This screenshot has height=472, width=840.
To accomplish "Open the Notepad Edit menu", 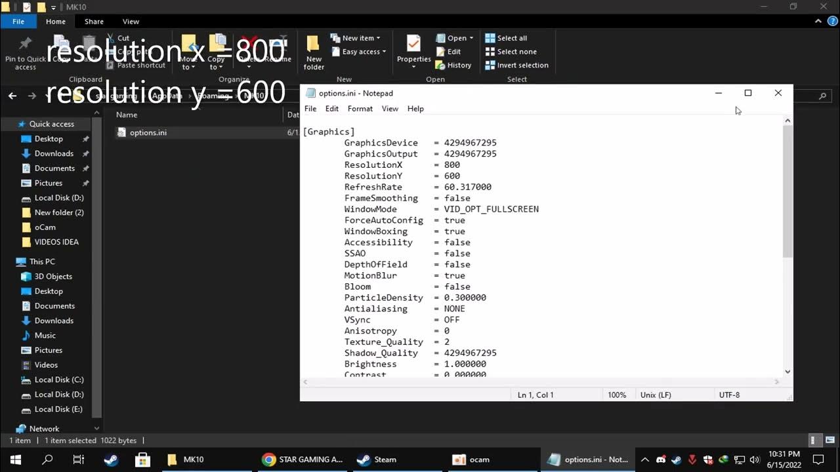I will [332, 109].
